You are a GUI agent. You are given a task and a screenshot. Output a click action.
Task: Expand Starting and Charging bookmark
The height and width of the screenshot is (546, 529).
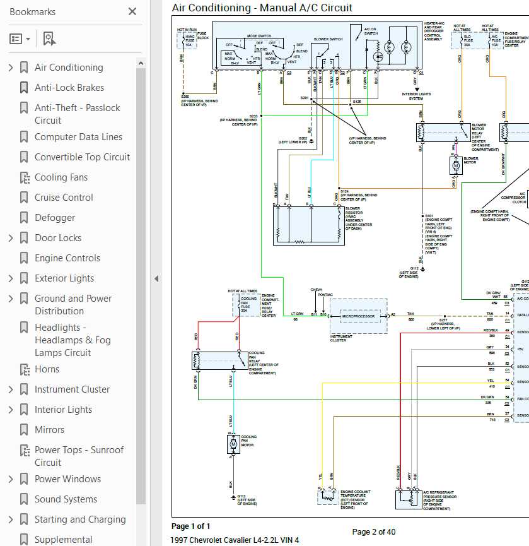pos(11,519)
